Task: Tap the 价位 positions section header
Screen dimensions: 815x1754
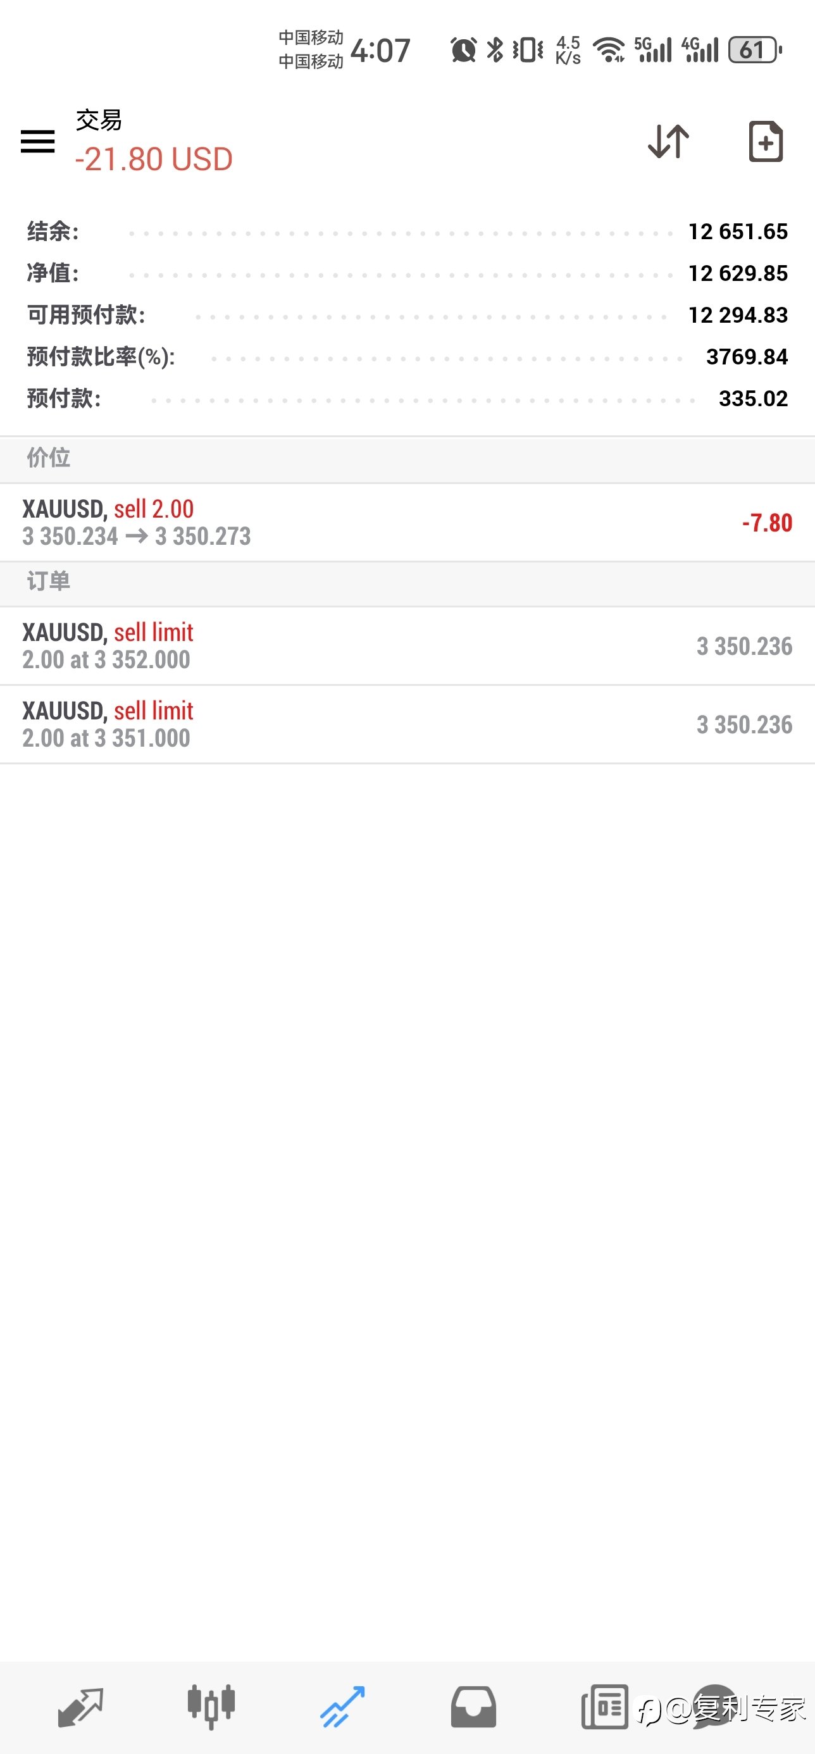Action: [x=407, y=457]
